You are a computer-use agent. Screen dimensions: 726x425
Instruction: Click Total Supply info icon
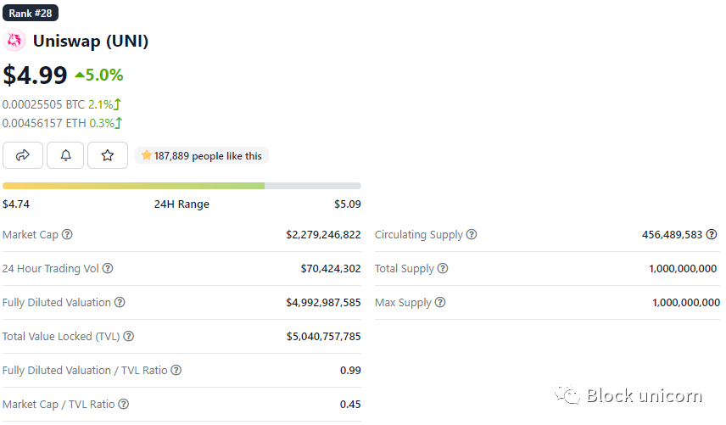coord(443,269)
